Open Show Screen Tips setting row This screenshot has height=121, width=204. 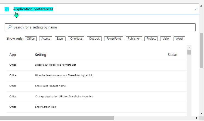(97, 107)
